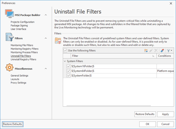Collapse the Filters section chevron
176x129 pixels.
(x=46, y=38)
